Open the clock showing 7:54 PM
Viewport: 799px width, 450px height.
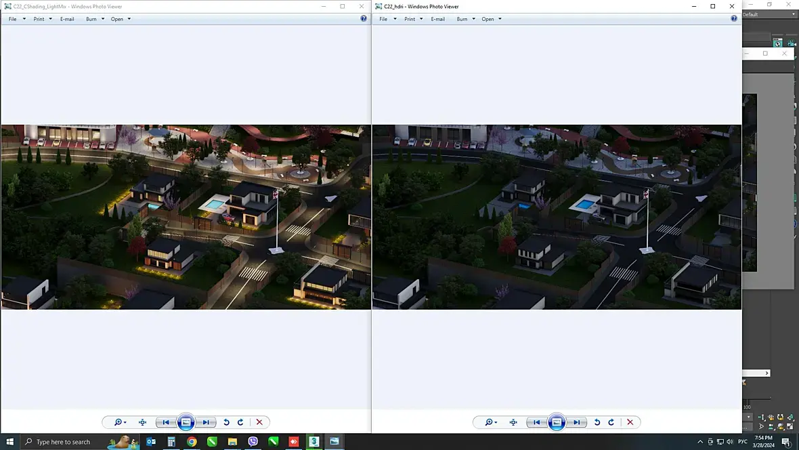tap(763, 442)
